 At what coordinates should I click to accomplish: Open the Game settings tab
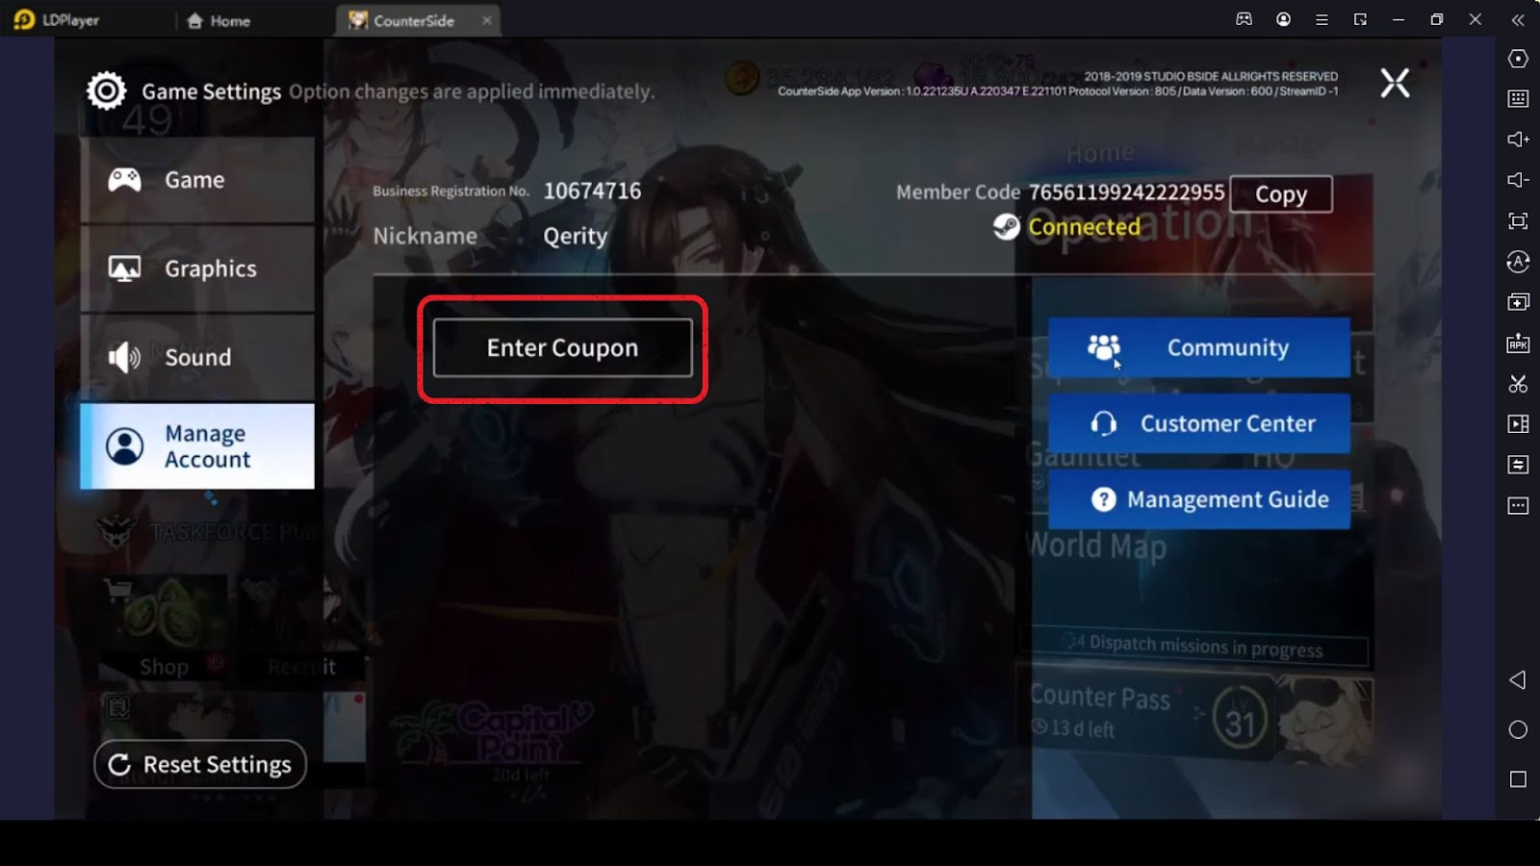click(197, 180)
